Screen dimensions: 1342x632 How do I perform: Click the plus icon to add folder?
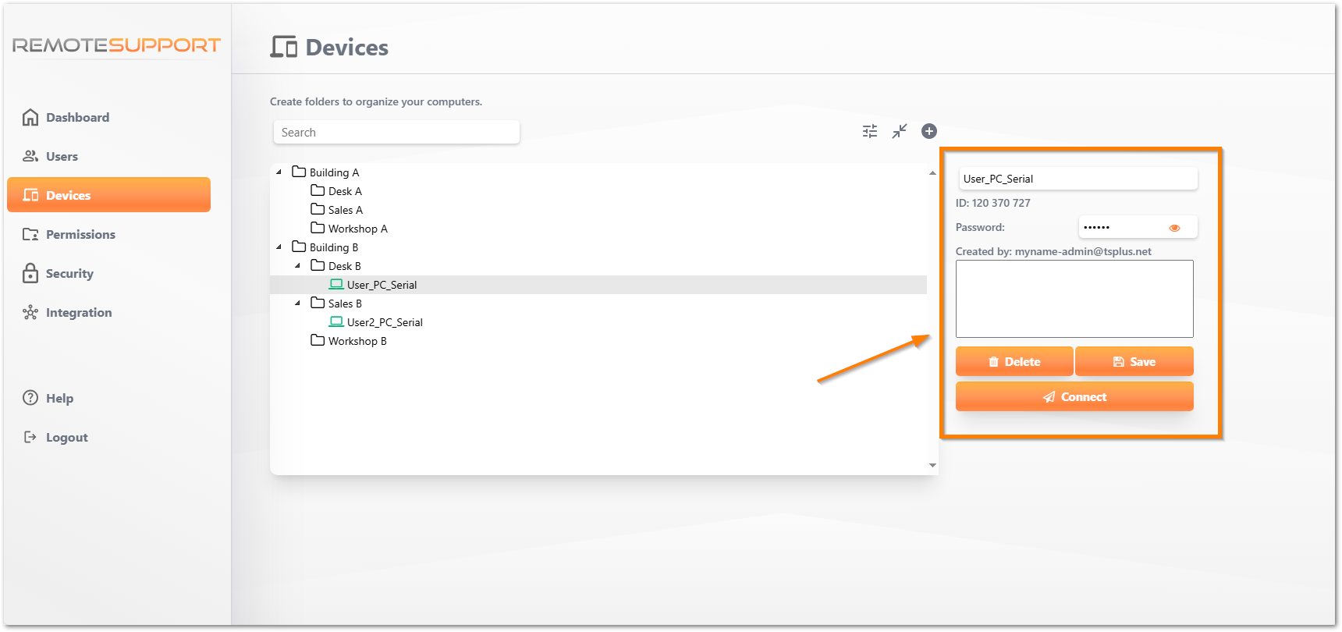coord(928,131)
